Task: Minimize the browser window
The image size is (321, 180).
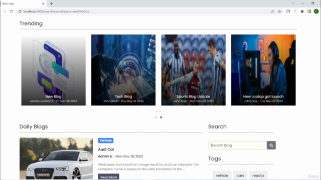Action: (303, 3)
